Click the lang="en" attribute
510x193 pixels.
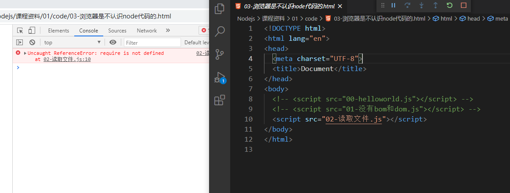[307, 39]
